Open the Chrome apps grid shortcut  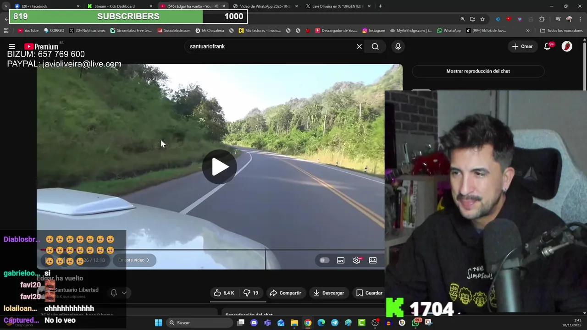coord(6,31)
